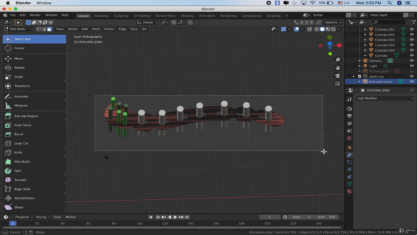Select the Knife tool
Viewport: 417px width, 235px height.
34,152
